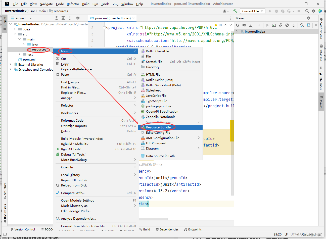Screen dimensions: 326x239
Task: Select New in the context menu
Action: 96,51
